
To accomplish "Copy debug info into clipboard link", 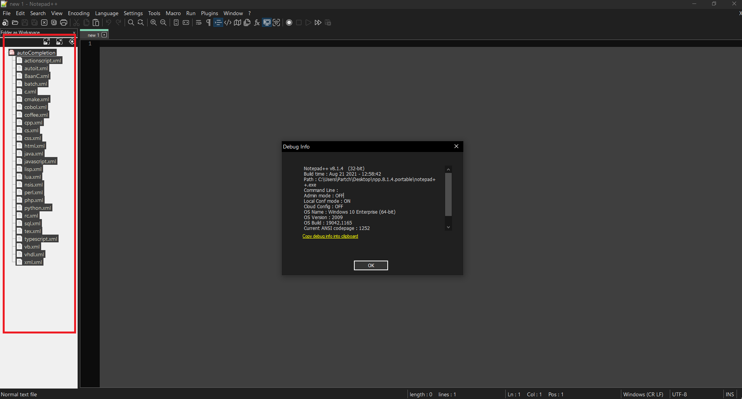I will click(x=330, y=236).
